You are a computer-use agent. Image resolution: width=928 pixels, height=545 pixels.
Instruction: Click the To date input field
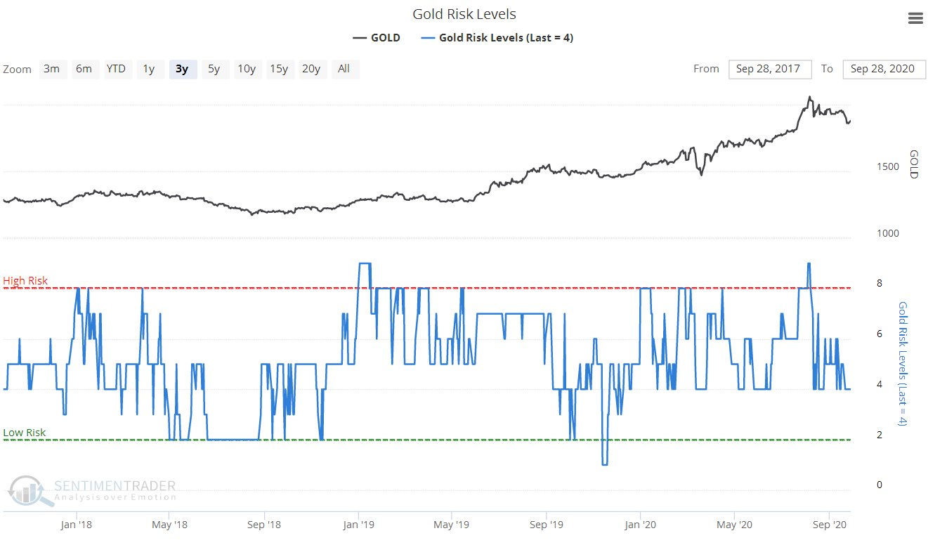884,69
